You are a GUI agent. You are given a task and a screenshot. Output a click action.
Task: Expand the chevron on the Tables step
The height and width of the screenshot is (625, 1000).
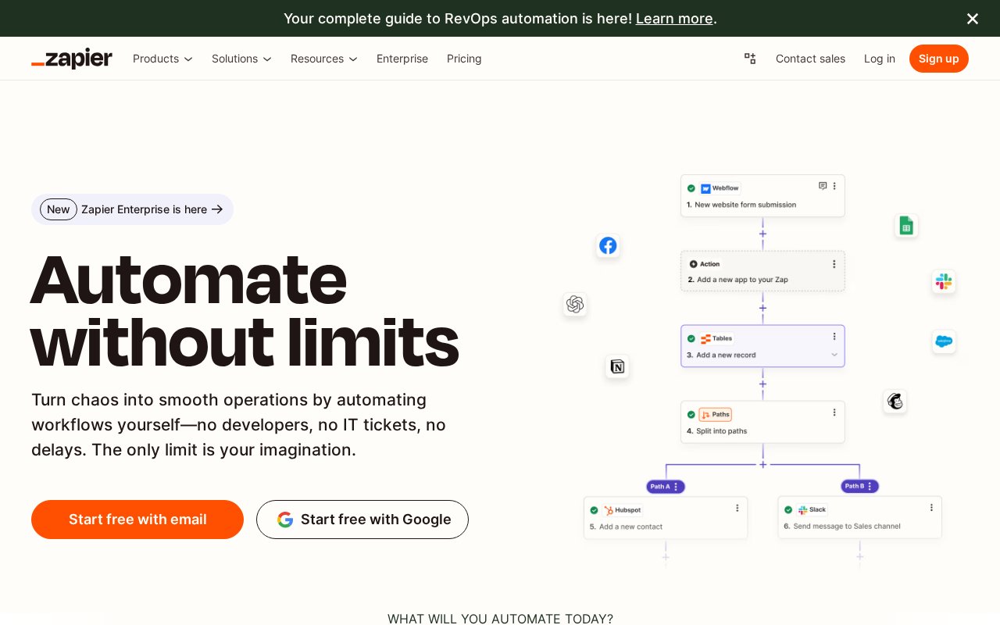pyautogui.click(x=834, y=355)
